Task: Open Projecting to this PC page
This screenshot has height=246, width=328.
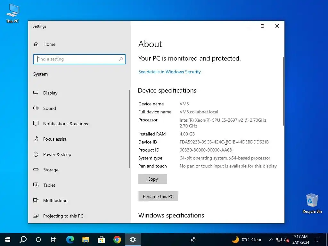Action: point(79,216)
